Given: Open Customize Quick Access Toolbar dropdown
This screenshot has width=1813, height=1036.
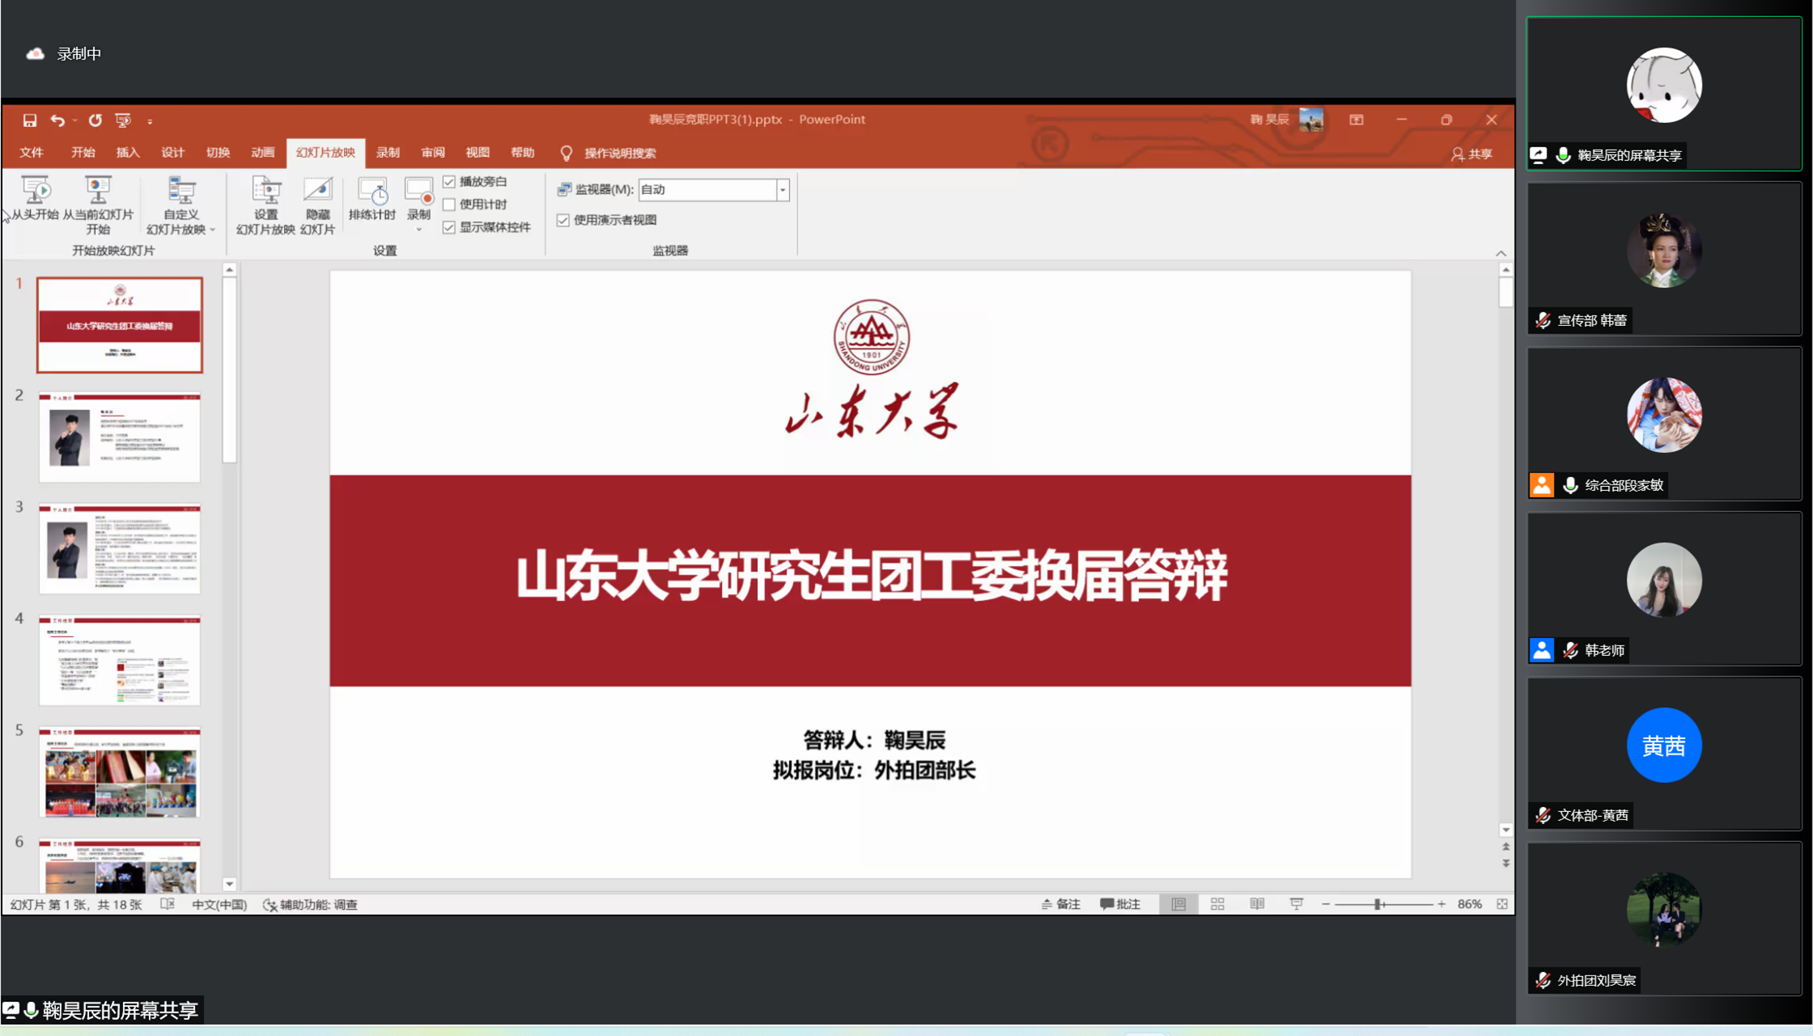Looking at the screenshot, I should [x=150, y=121].
